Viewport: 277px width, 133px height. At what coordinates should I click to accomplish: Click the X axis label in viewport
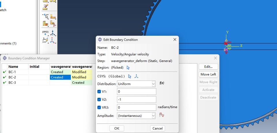241,46
